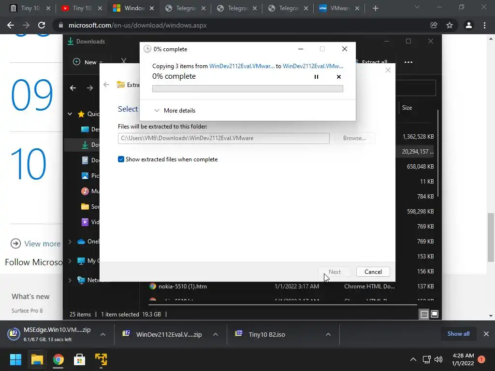This screenshot has height=371, width=495.
Task: Bookmark this page with the star
Action: tap(450, 25)
